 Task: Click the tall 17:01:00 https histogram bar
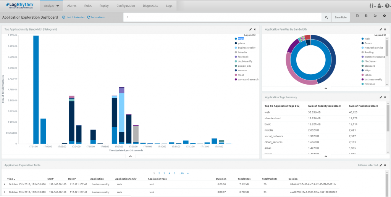(36, 90)
